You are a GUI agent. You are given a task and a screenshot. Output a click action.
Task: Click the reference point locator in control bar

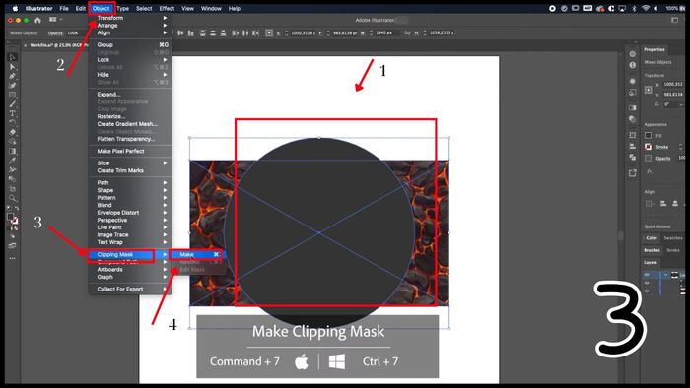[269, 32]
